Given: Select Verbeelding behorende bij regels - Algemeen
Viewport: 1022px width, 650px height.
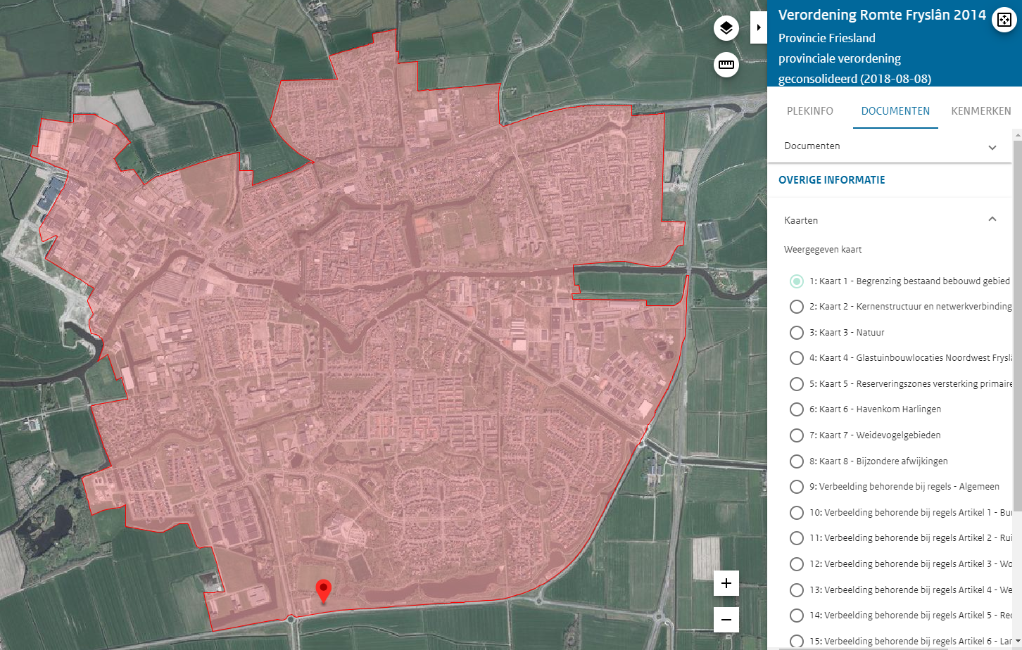Looking at the screenshot, I should point(797,487).
